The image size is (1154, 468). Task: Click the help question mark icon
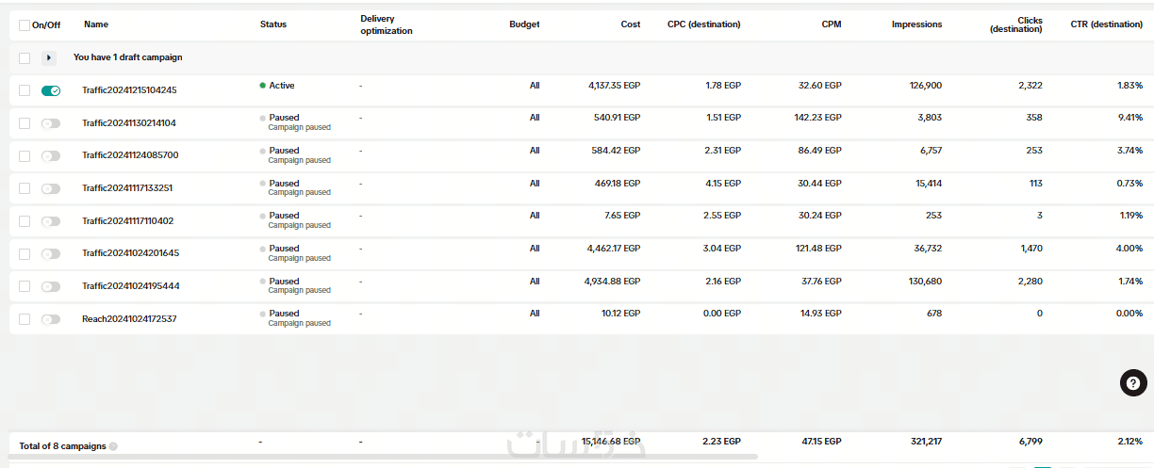pos(1133,382)
